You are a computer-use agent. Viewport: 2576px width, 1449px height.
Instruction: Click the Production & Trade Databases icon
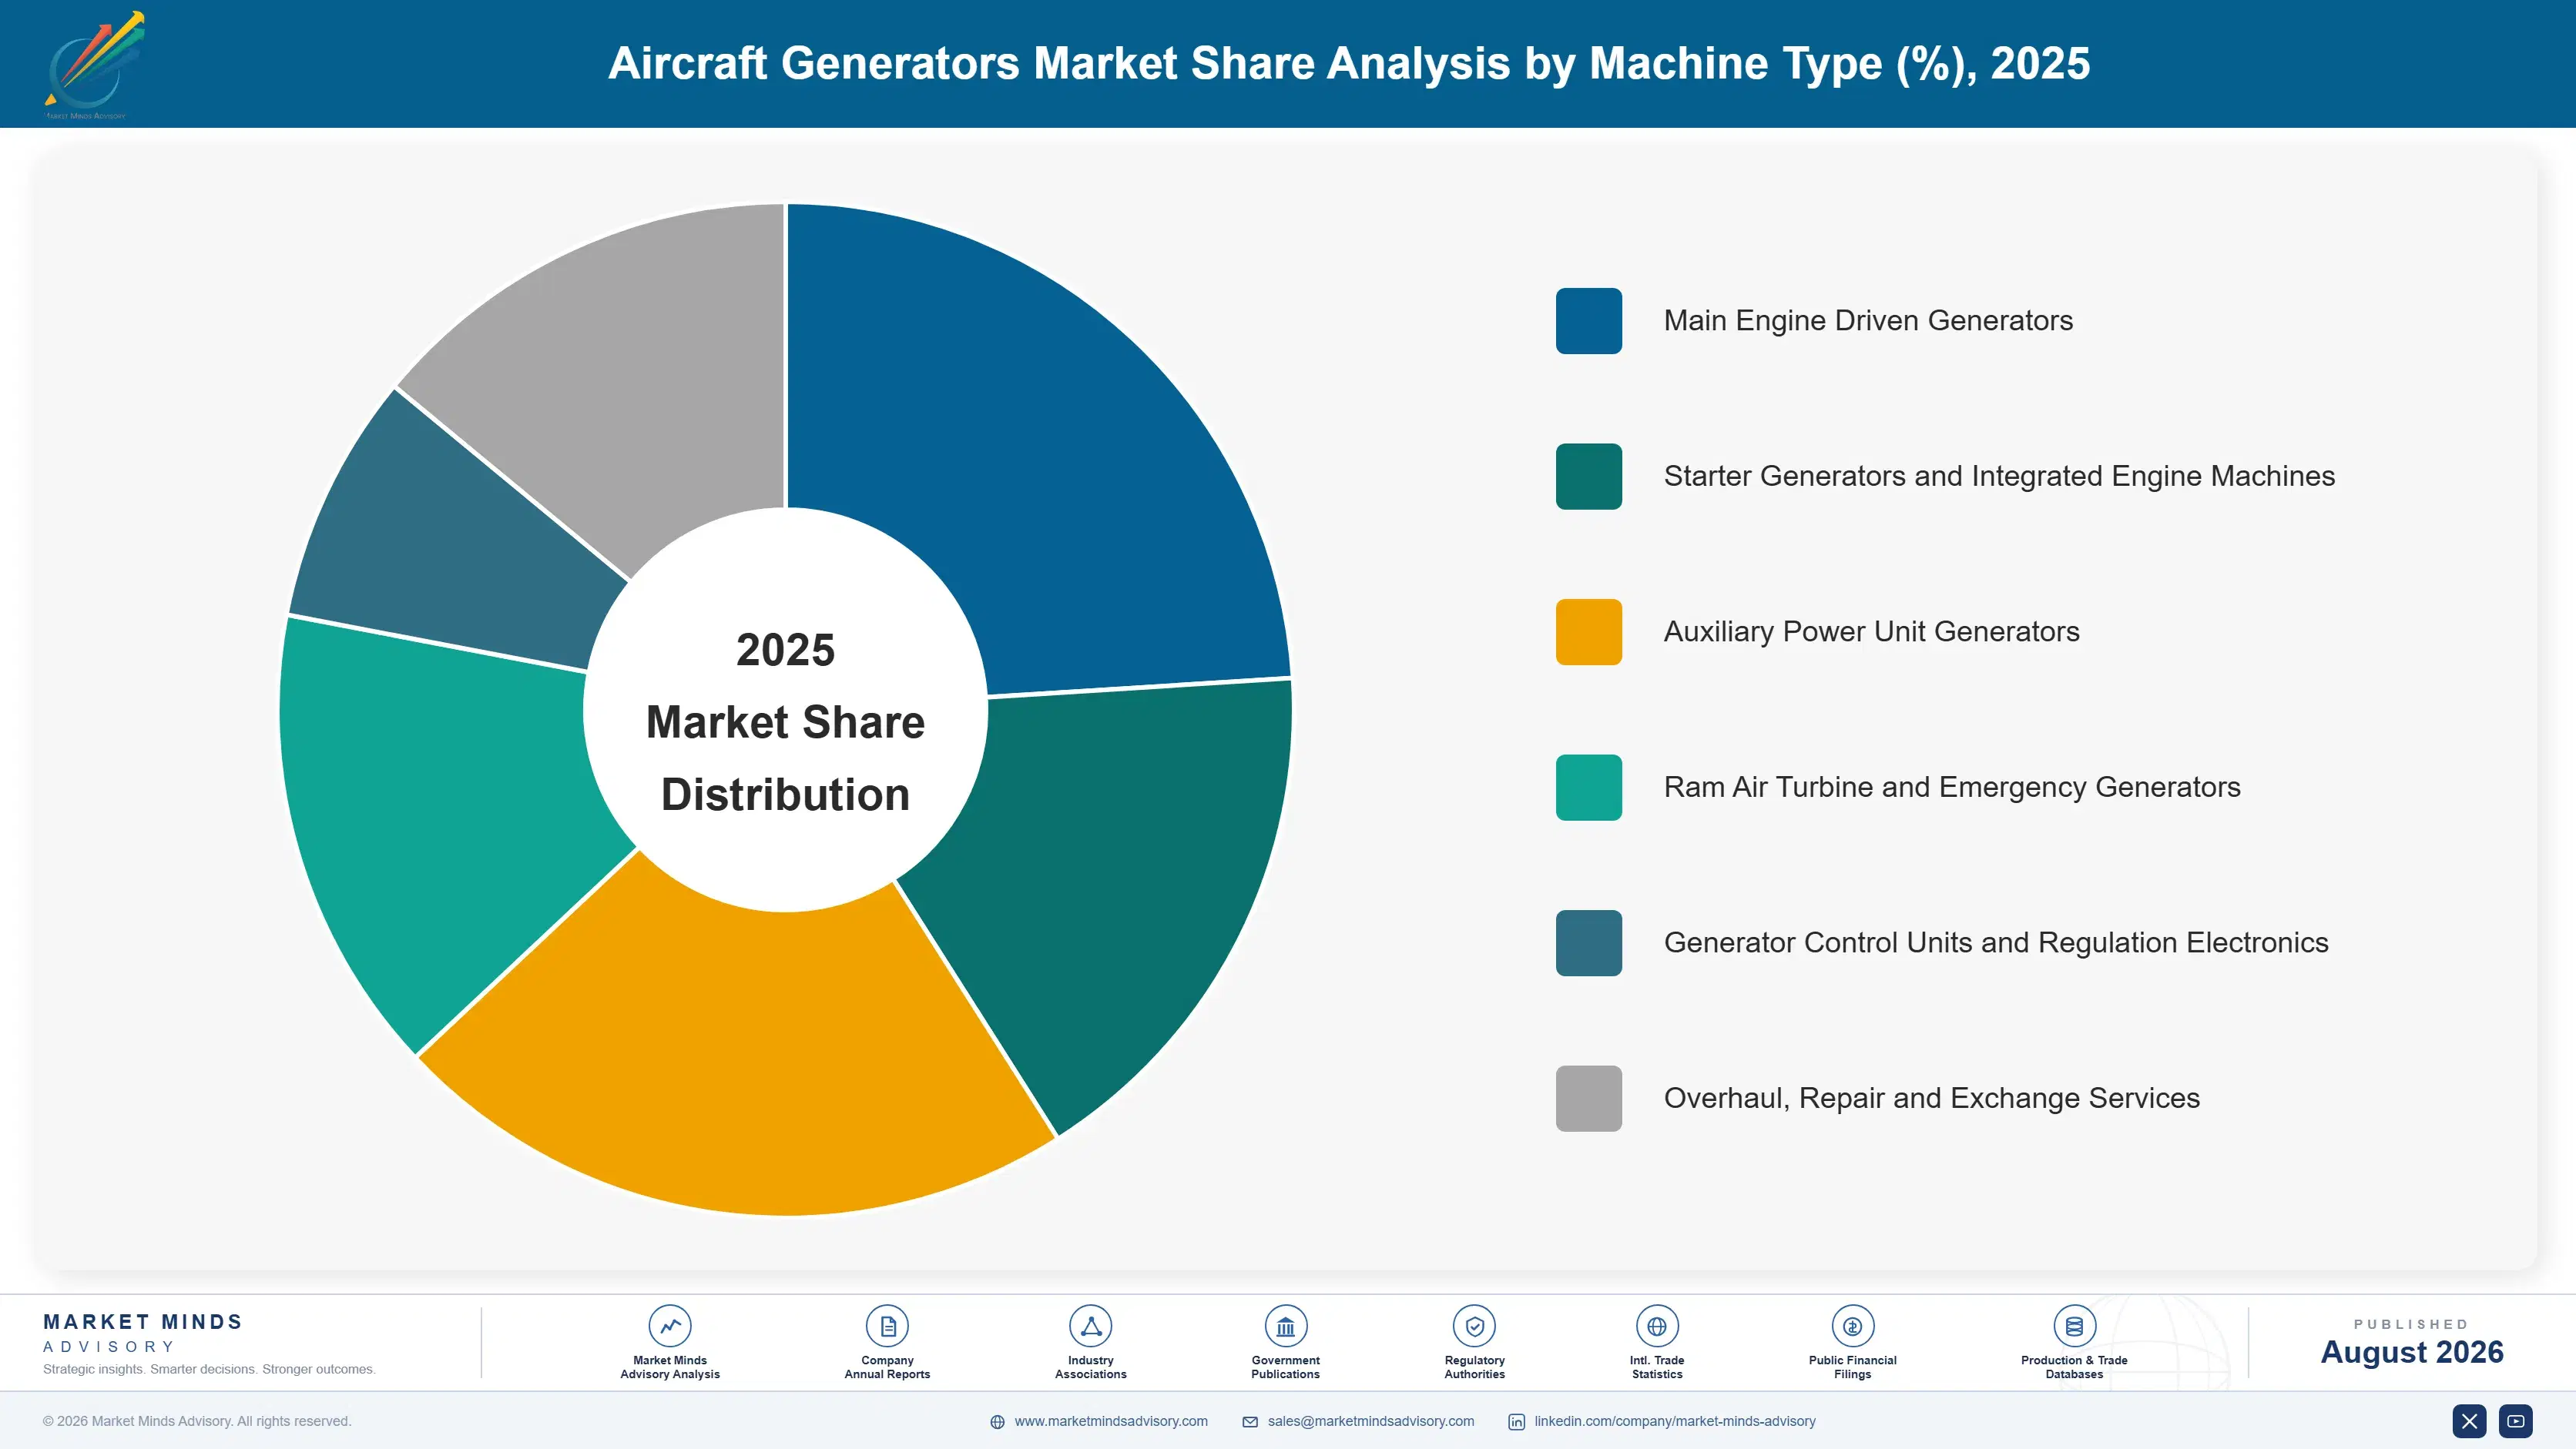(x=2074, y=1326)
